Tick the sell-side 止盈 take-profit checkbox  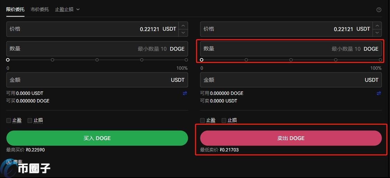(x=202, y=120)
